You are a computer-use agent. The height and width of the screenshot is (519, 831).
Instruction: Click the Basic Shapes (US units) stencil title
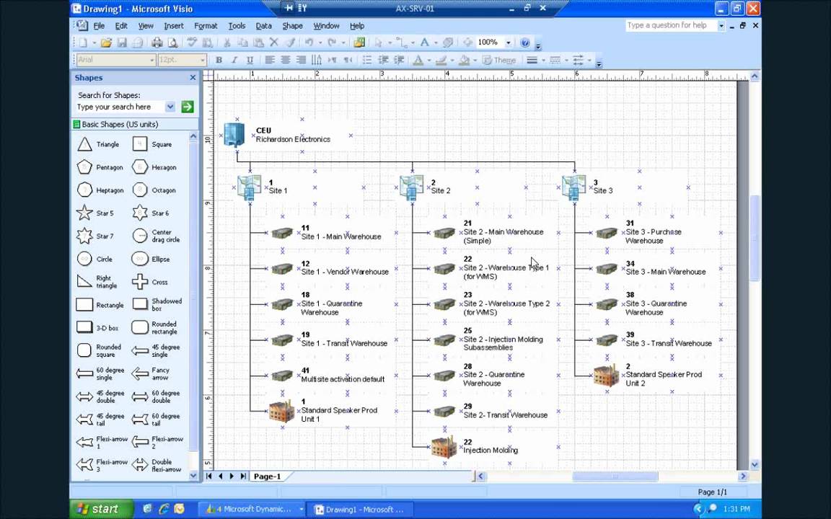pyautogui.click(x=120, y=125)
